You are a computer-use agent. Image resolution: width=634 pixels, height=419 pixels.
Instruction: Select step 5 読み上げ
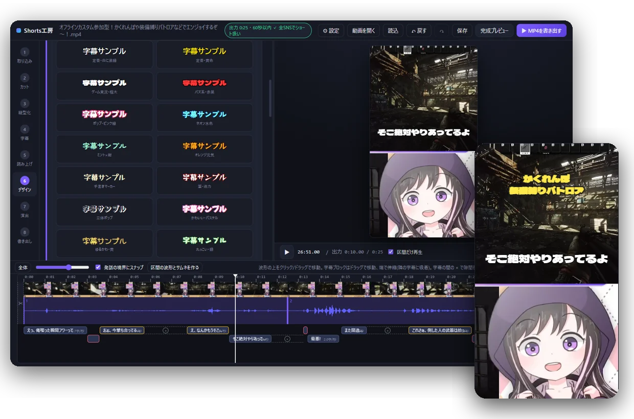coord(25,159)
